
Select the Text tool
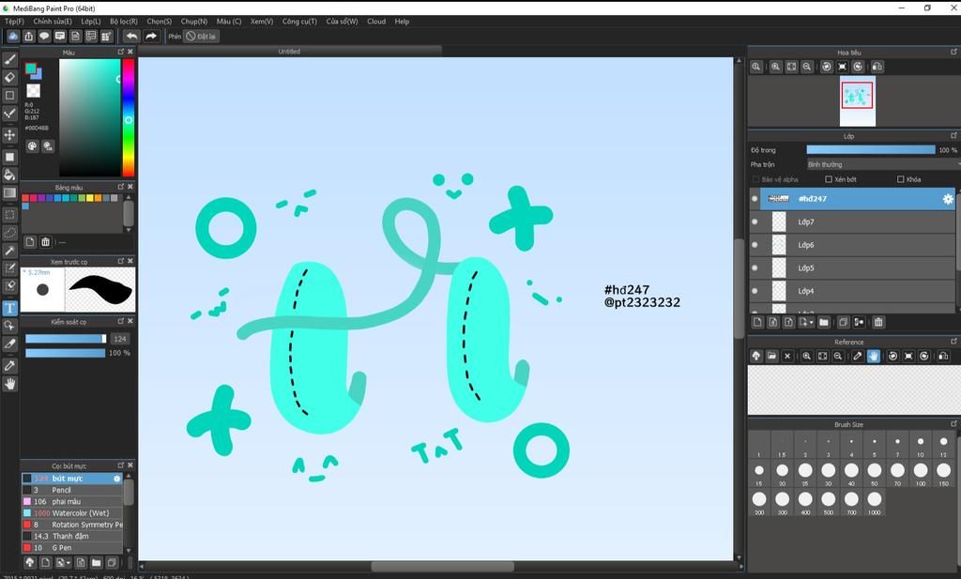click(x=9, y=308)
